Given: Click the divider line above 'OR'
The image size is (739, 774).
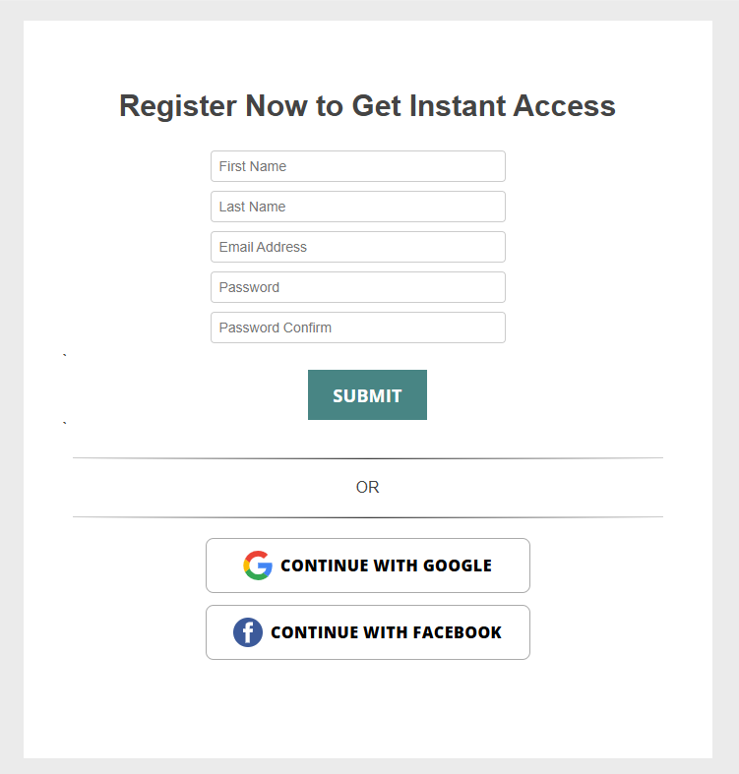Looking at the screenshot, I should [367, 458].
